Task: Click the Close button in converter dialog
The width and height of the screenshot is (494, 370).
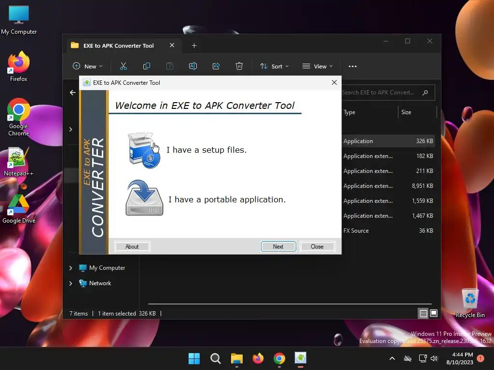Action: click(x=317, y=246)
